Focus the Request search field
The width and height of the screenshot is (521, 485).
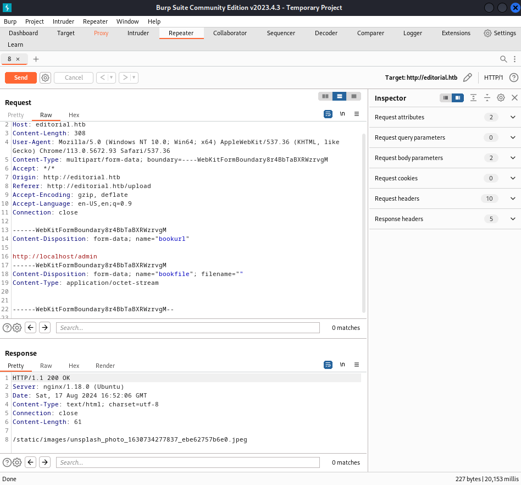pos(188,328)
